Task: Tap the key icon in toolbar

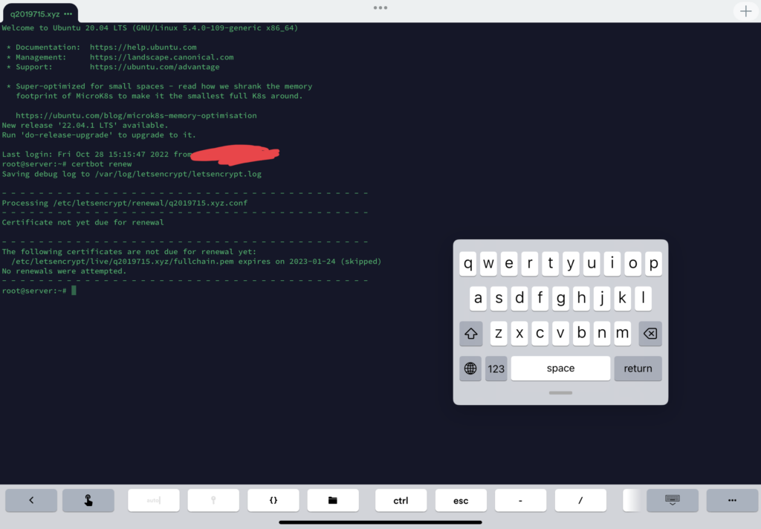Action: pyautogui.click(x=213, y=500)
